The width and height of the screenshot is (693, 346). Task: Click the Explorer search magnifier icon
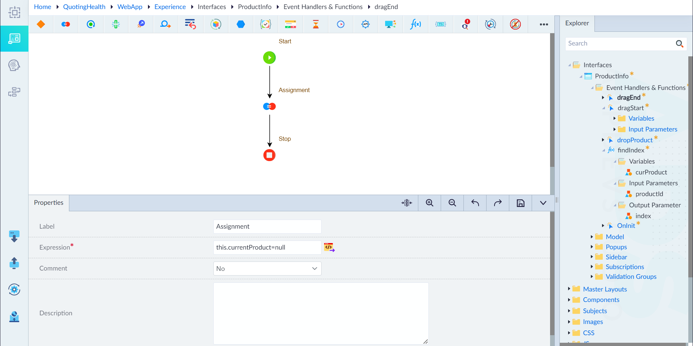[679, 44]
